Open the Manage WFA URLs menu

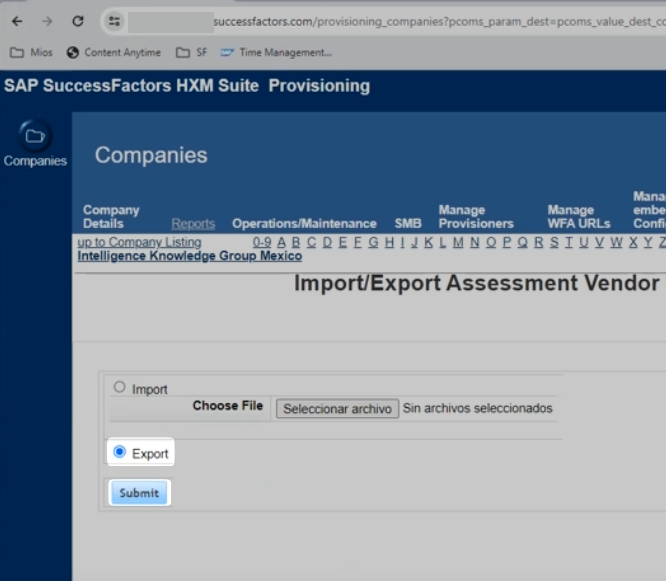pyautogui.click(x=579, y=217)
